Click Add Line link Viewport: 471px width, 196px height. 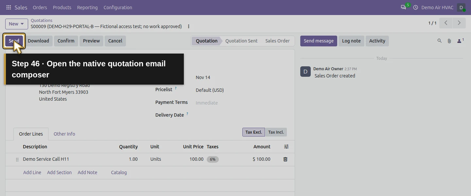coord(32,172)
